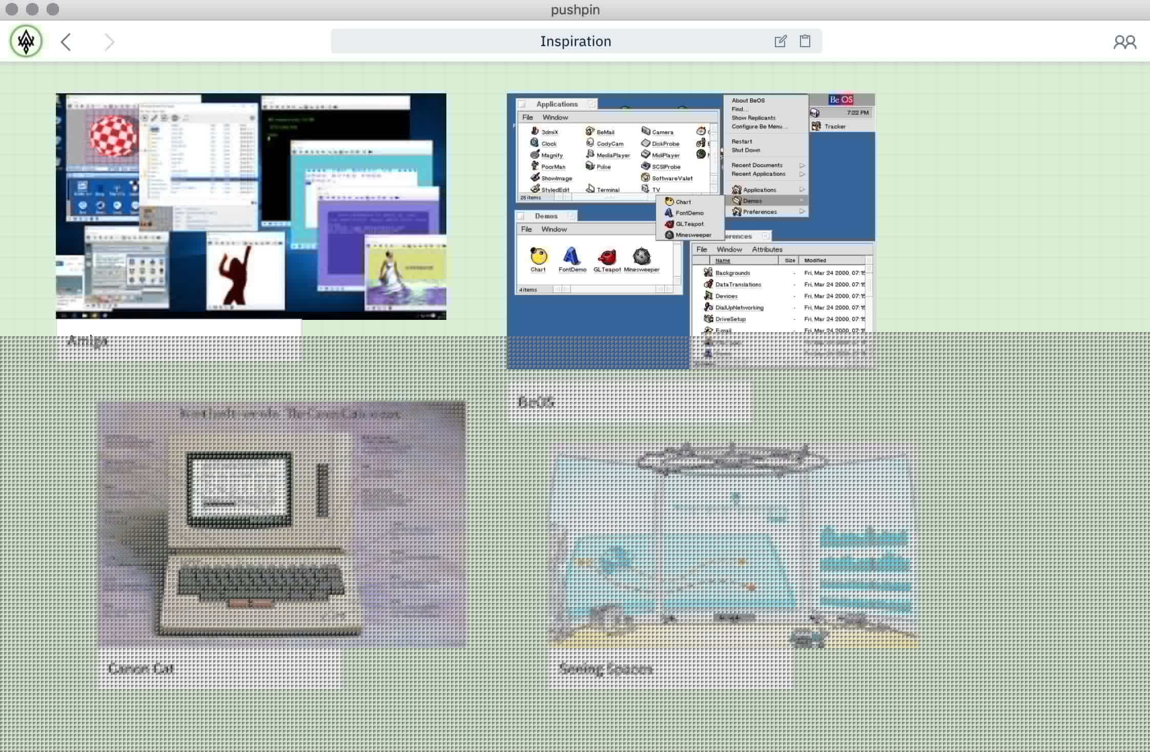This screenshot has height=752, width=1150.
Task: Select the BeOS desktop screenshot card
Action: [x=691, y=231]
